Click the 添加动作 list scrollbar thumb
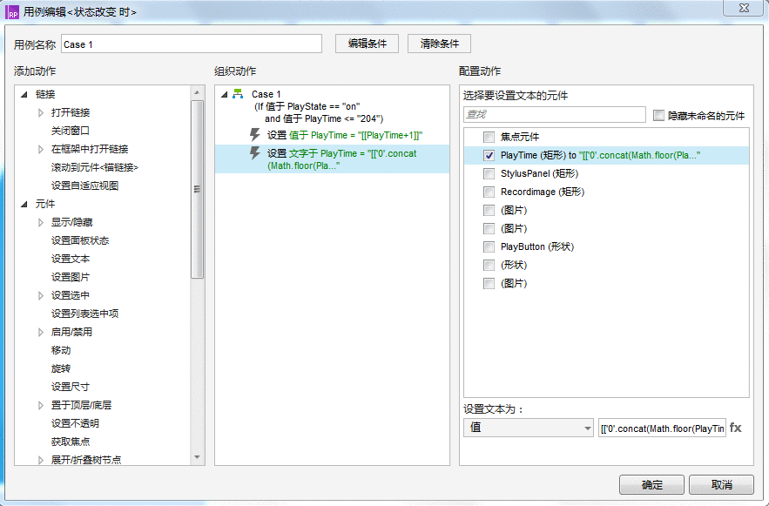This screenshot has height=506, width=769. click(197, 189)
